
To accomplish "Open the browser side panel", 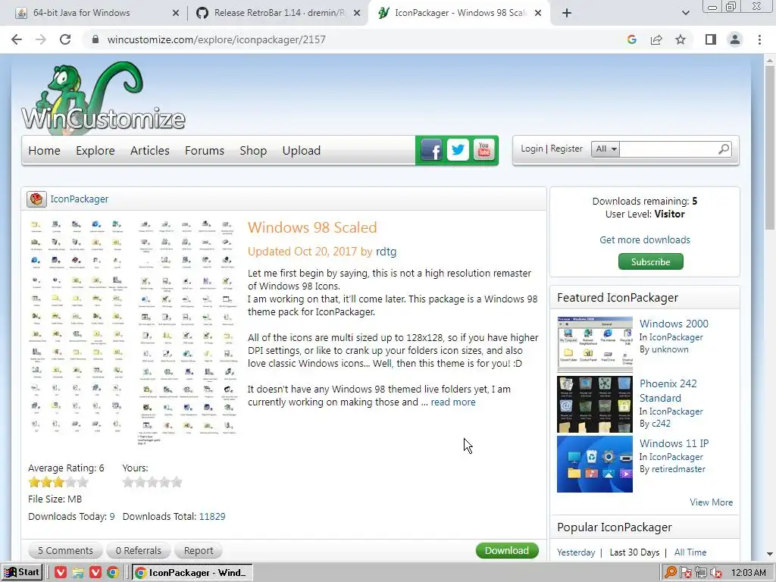I will (711, 39).
